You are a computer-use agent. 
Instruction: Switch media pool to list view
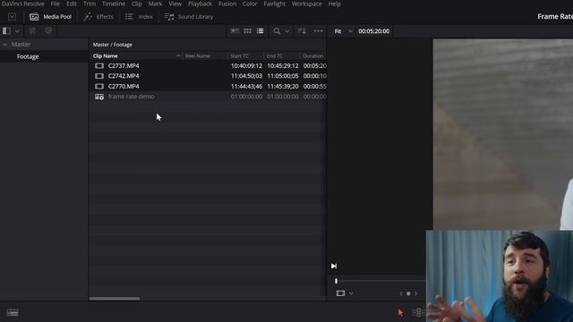[260, 31]
